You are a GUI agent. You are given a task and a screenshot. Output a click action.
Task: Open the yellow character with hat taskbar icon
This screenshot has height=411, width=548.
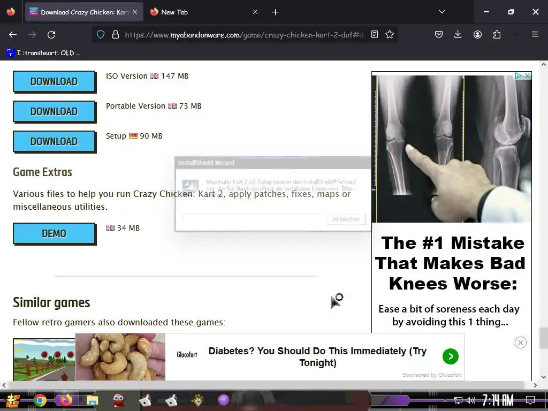point(198,400)
